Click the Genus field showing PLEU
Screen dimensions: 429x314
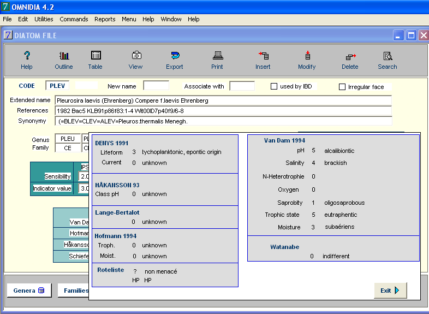pos(68,139)
